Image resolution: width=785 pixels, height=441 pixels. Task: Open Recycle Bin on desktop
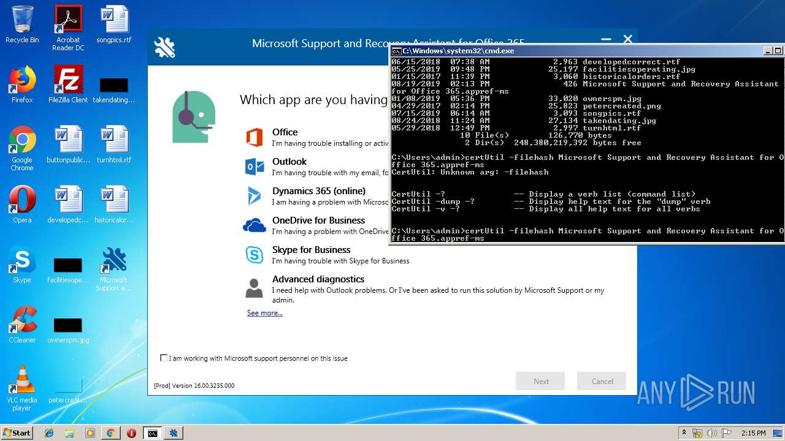click(22, 24)
